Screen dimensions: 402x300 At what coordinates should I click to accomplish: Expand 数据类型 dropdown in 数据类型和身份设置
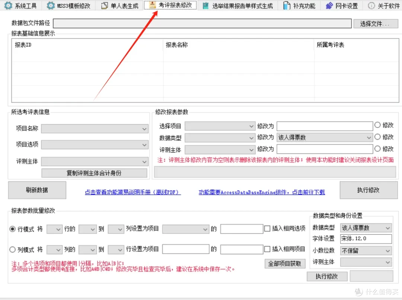[x=366, y=228]
